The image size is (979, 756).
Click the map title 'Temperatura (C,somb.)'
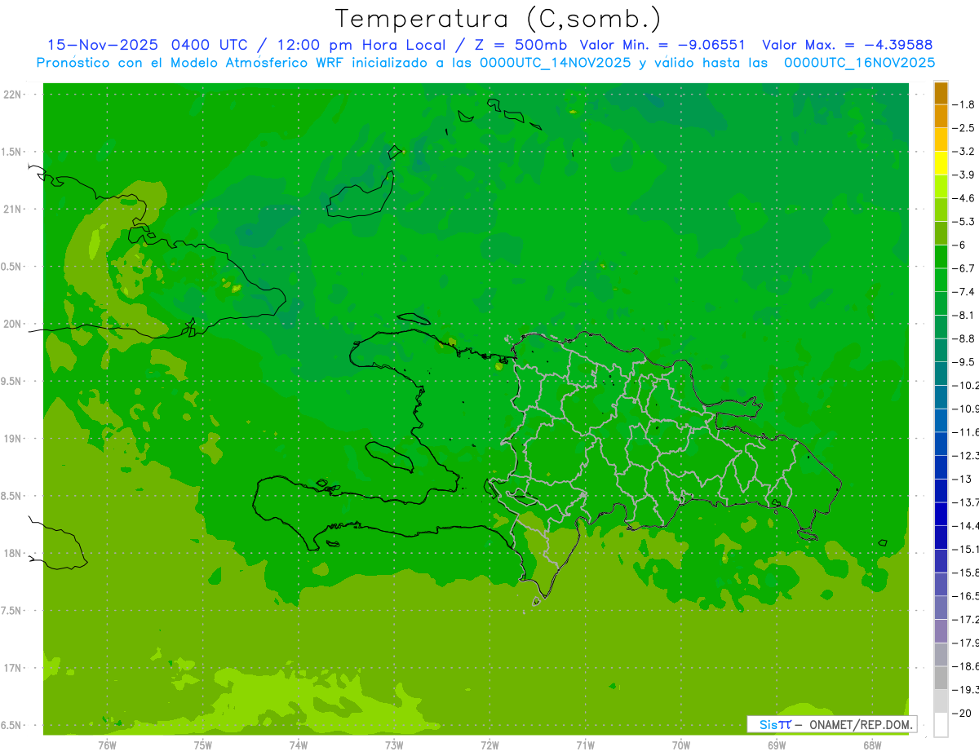(x=498, y=18)
